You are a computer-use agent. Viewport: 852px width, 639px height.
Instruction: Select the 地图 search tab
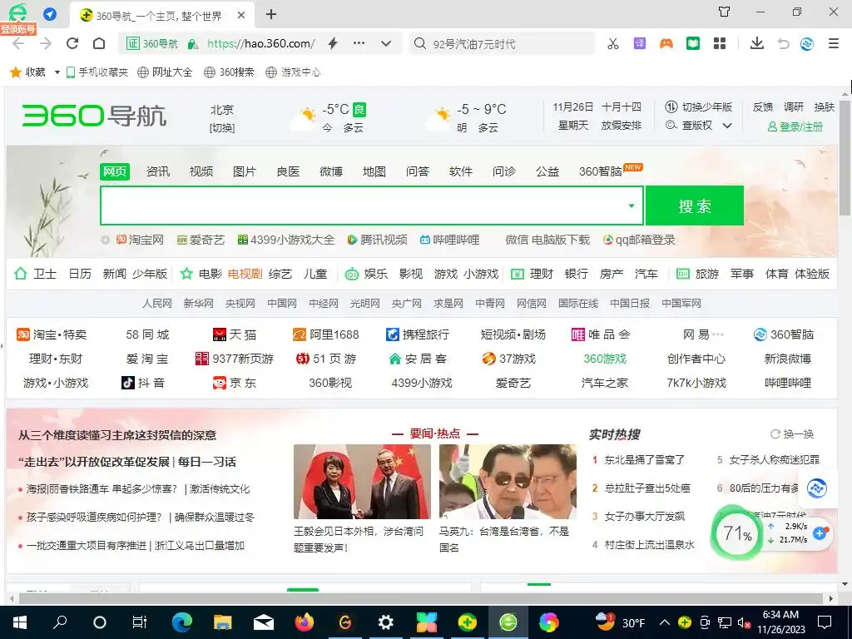coord(374,171)
